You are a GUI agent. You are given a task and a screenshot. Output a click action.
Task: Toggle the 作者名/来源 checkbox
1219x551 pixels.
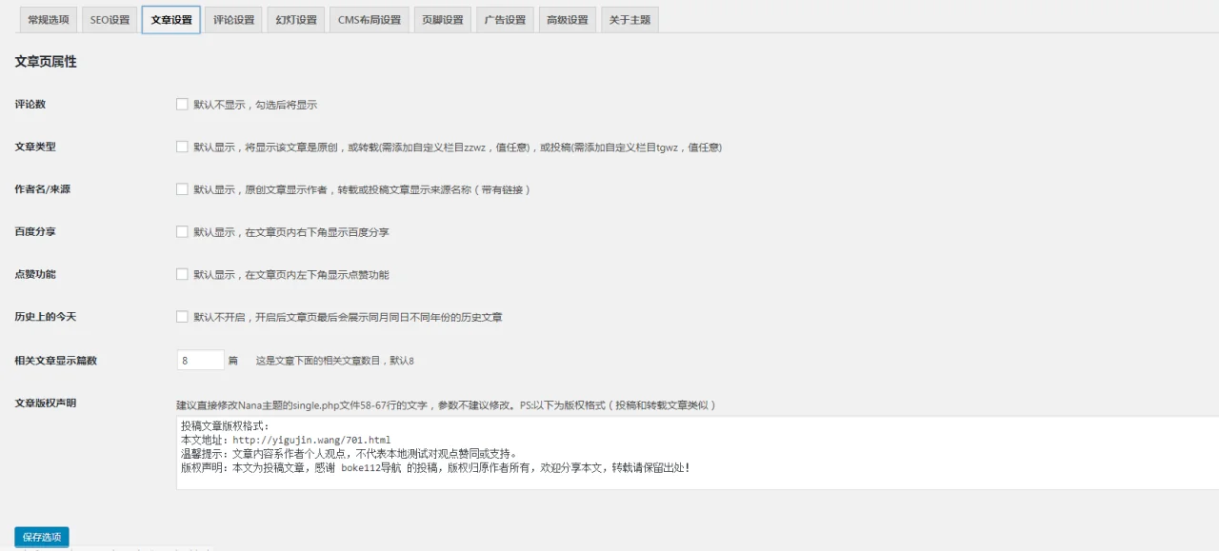coord(182,188)
